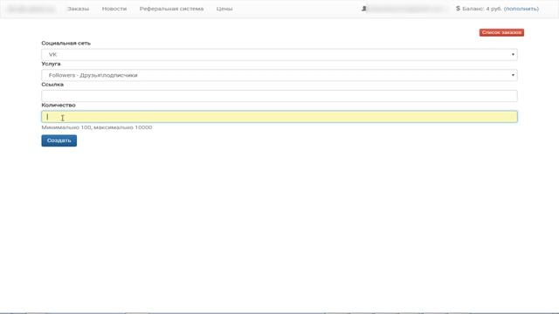Viewport: 559px width, 314px height.
Task: Click the Создать button
Action: pyautogui.click(x=59, y=140)
